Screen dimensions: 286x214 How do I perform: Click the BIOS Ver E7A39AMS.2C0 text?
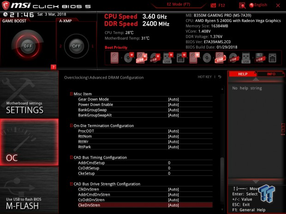pos(208,42)
